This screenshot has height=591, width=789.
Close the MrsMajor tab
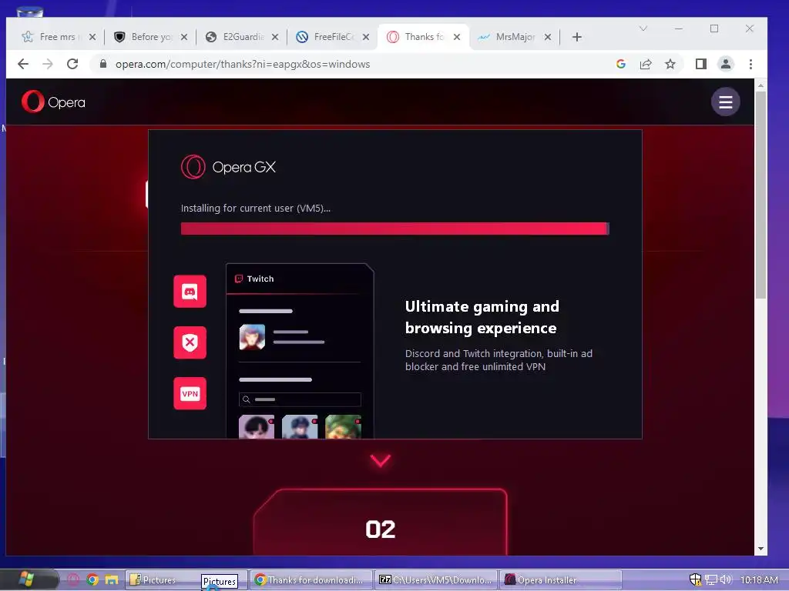pos(548,37)
